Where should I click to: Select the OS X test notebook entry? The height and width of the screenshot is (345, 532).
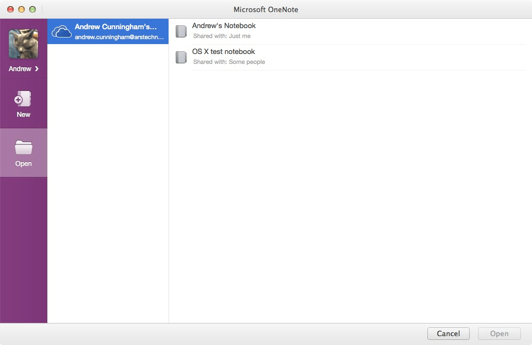point(223,51)
